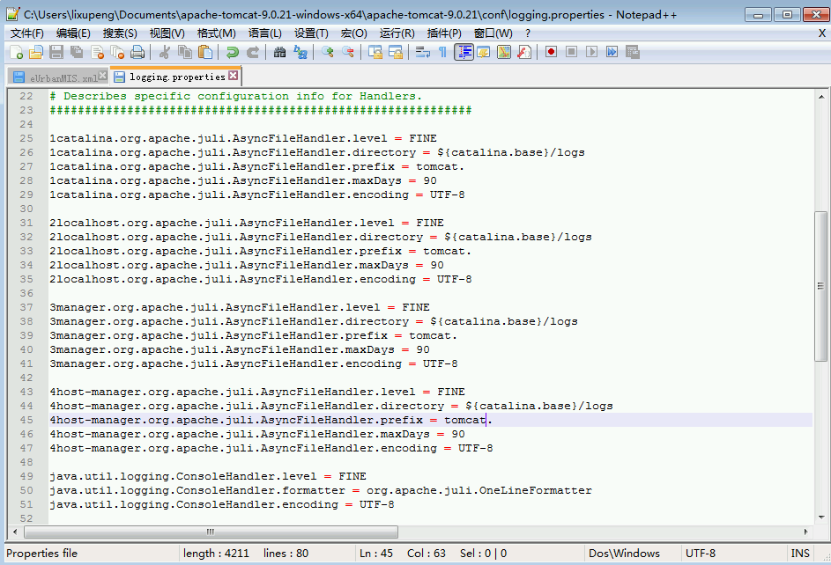Open the 视图(V) menu
This screenshot has width=831, height=565.
(x=167, y=33)
